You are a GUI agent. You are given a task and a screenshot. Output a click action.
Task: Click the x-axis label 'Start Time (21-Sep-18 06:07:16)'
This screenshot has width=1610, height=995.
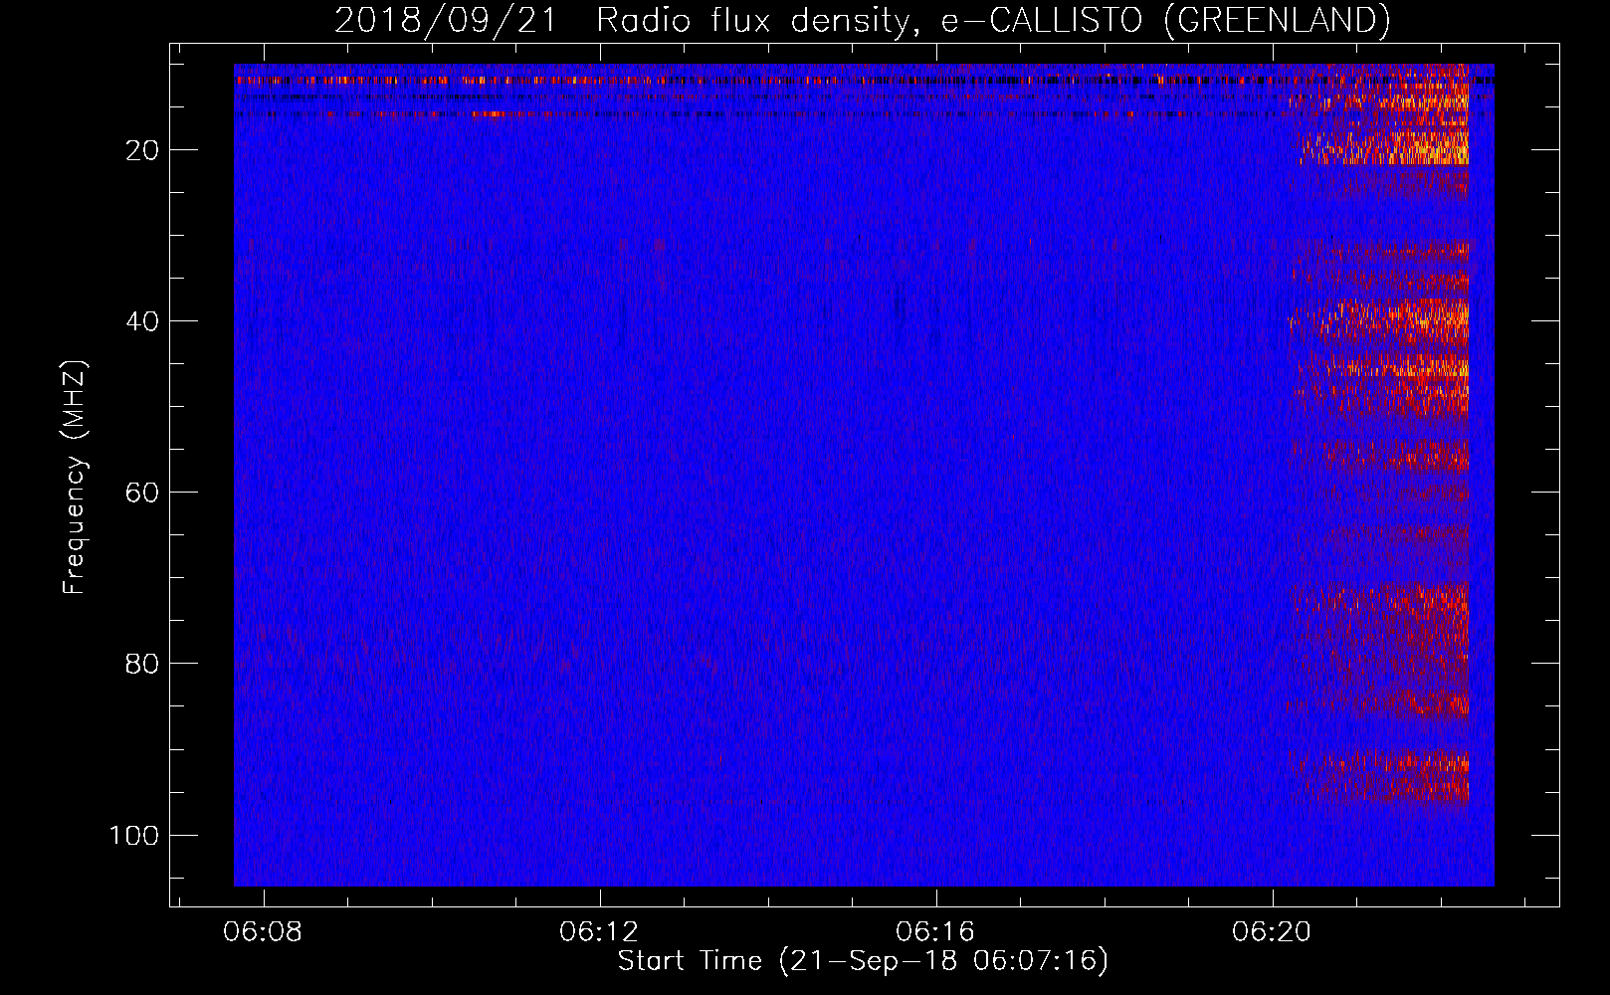[x=863, y=961]
